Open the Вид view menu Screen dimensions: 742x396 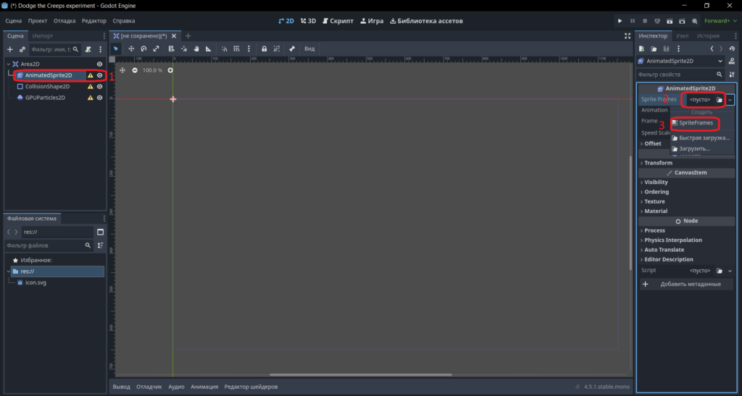[309, 49]
